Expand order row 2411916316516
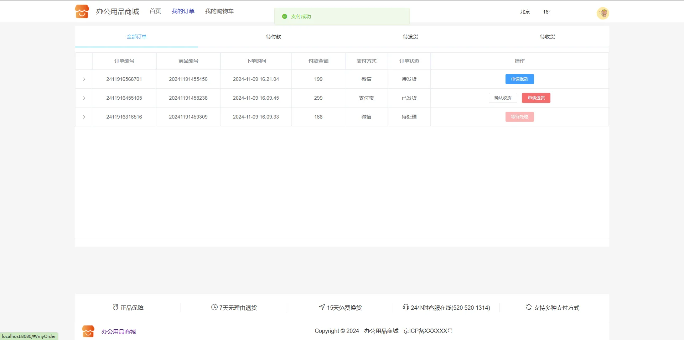This screenshot has width=684, height=340. tap(84, 117)
